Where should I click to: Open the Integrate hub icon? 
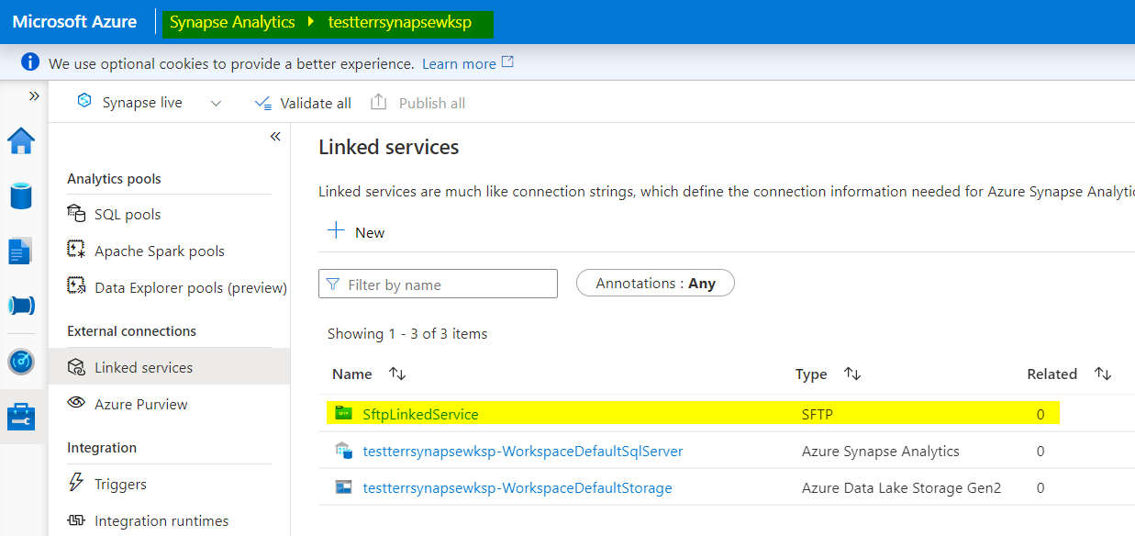pyautogui.click(x=21, y=306)
